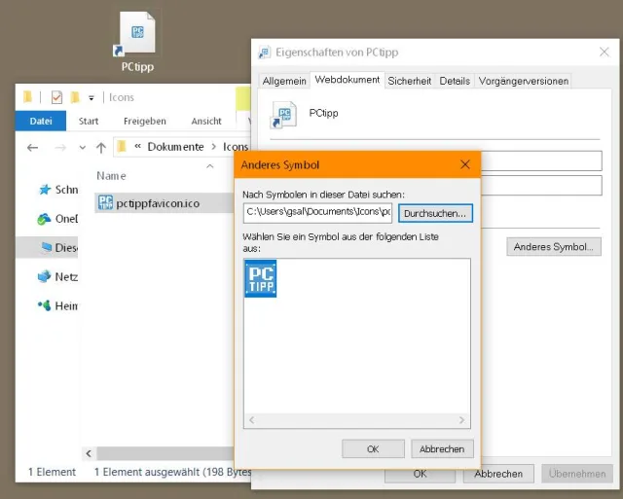Click the icon file path input field
The height and width of the screenshot is (499, 623).
pyautogui.click(x=318, y=211)
